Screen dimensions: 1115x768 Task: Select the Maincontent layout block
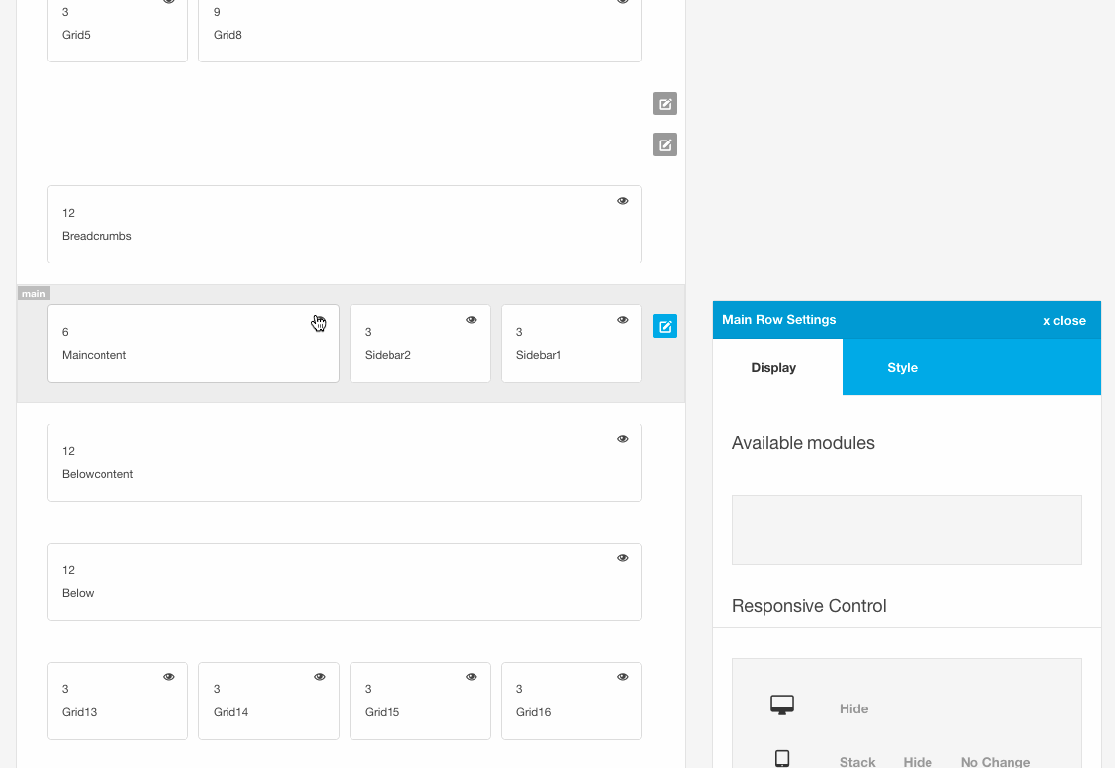point(192,344)
